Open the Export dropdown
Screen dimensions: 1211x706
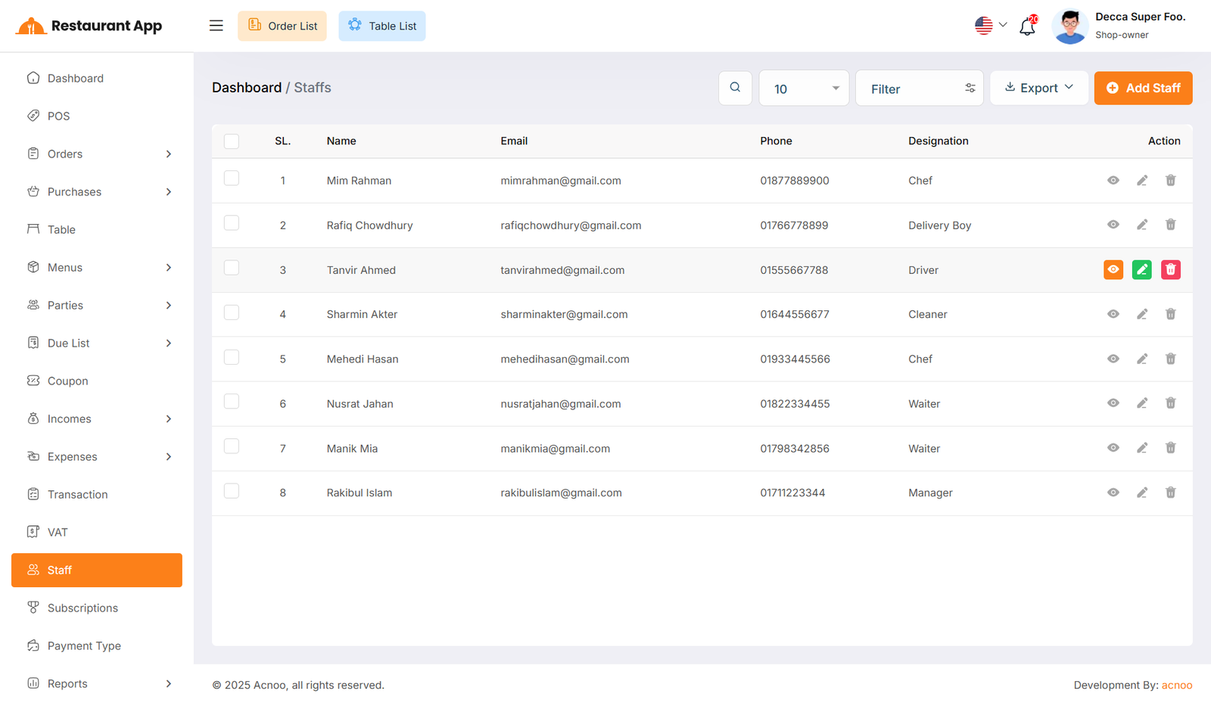click(x=1038, y=88)
